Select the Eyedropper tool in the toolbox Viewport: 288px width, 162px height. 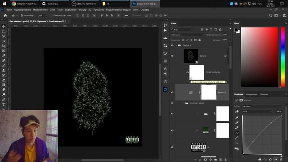4,56
